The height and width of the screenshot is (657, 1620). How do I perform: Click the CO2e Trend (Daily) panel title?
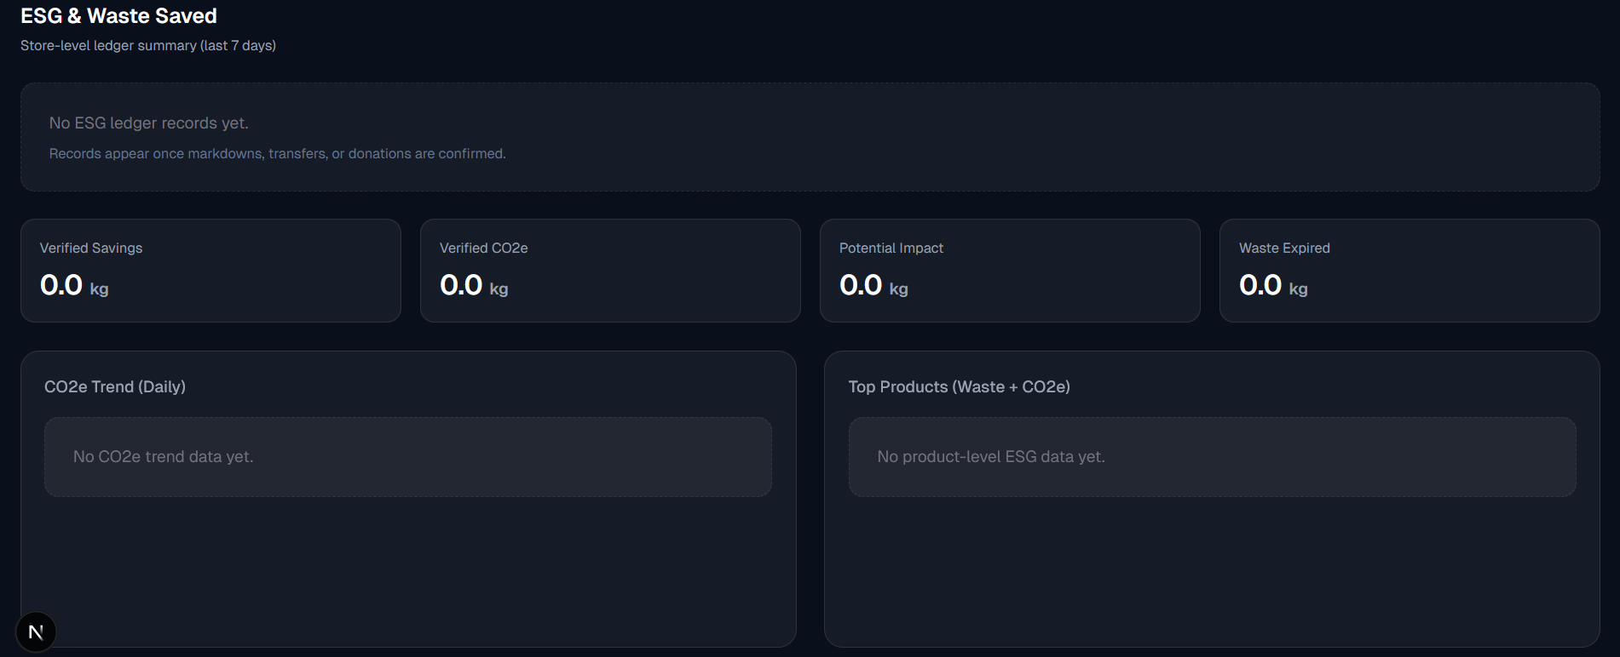[x=115, y=386]
